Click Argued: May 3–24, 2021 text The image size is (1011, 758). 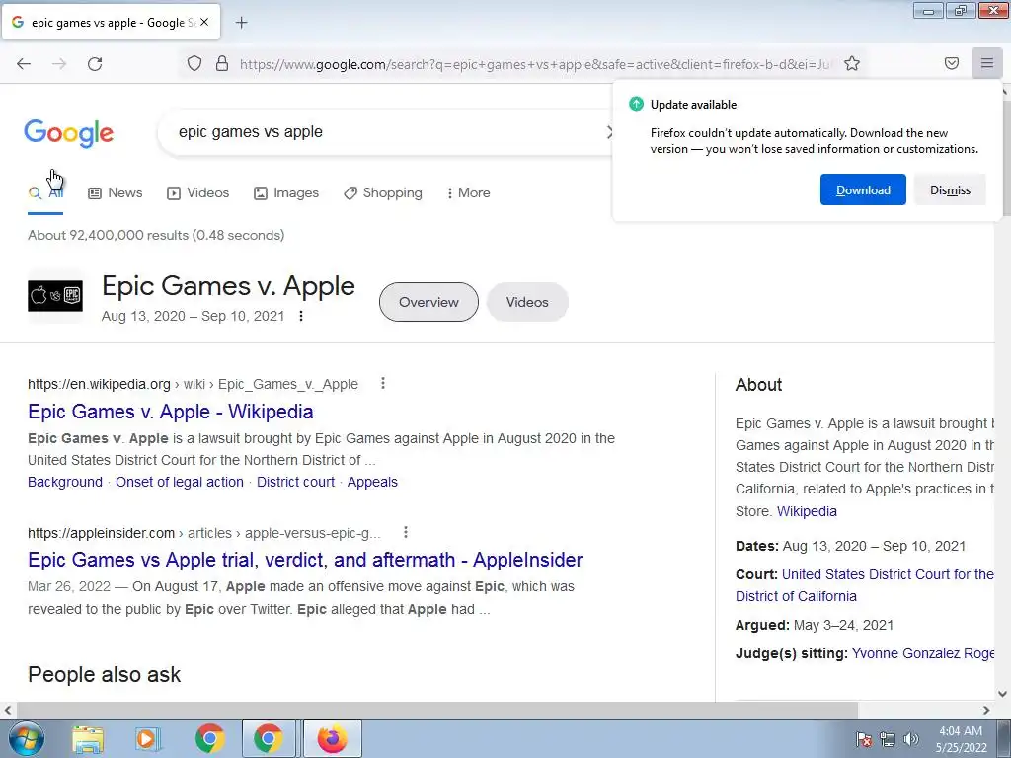pos(815,625)
